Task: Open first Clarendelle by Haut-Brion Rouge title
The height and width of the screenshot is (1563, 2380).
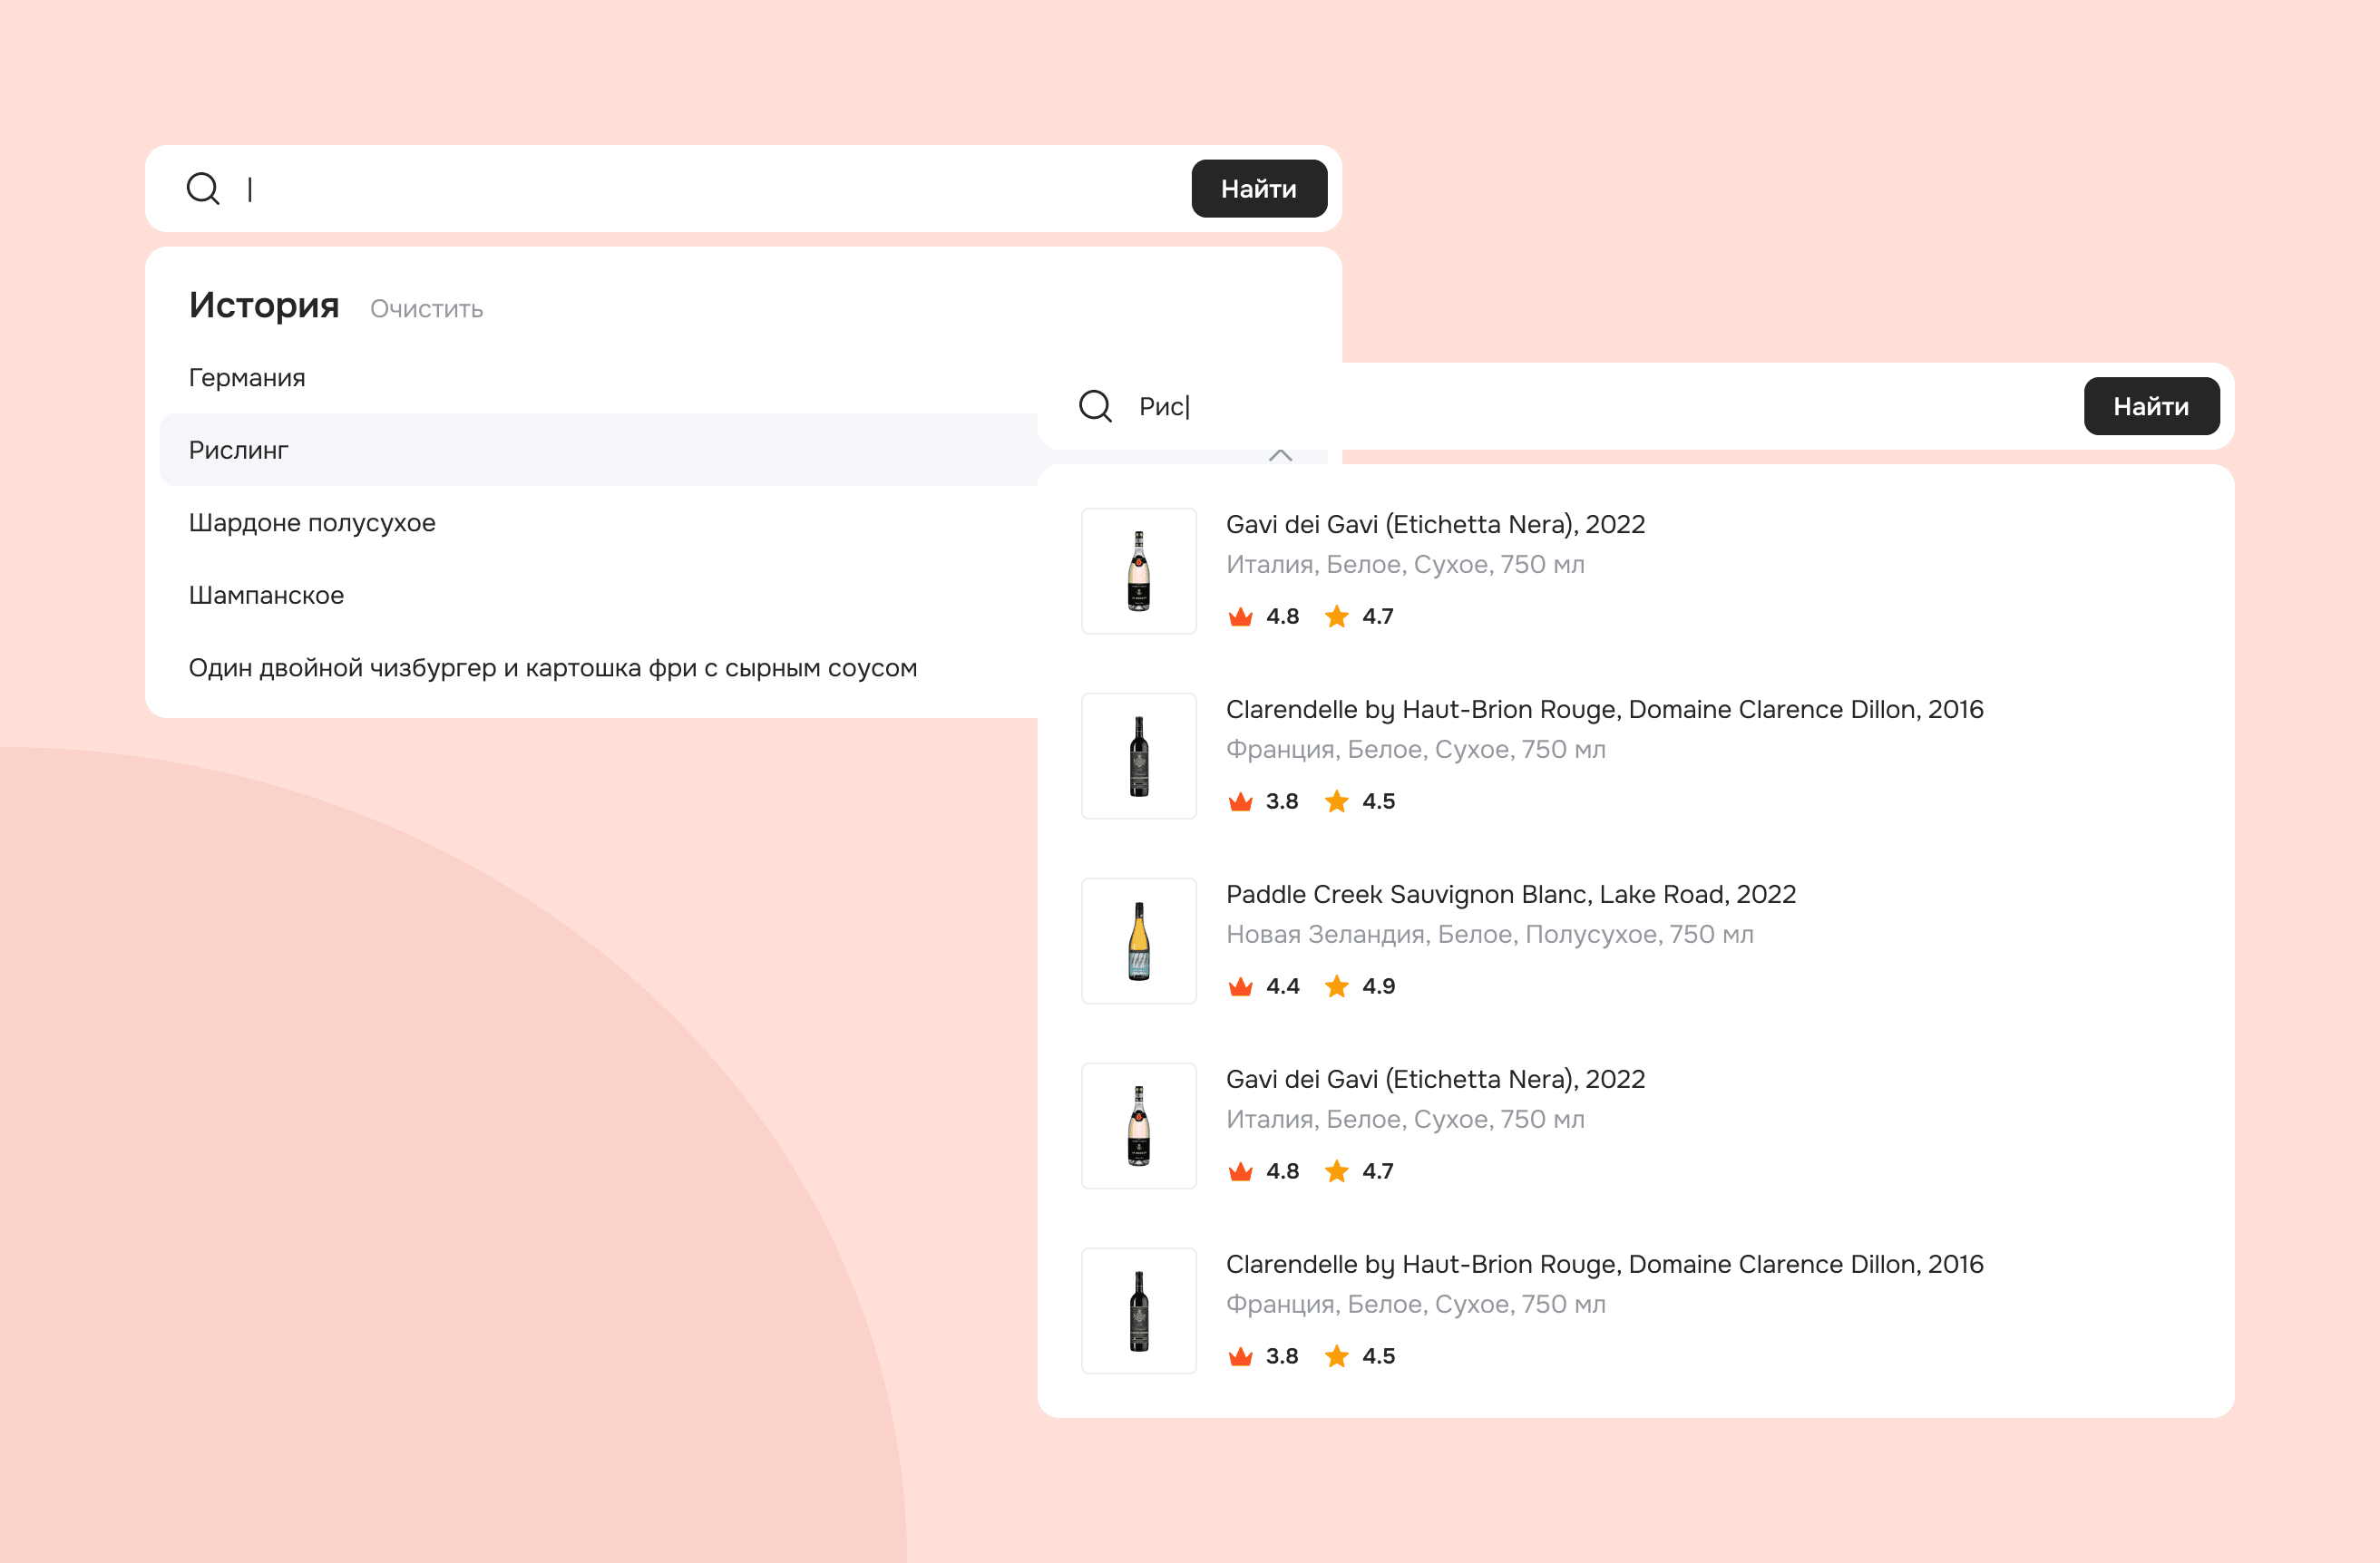Action: point(1604,709)
